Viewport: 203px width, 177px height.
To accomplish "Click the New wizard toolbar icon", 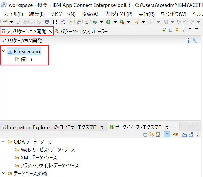I will click(5, 22).
